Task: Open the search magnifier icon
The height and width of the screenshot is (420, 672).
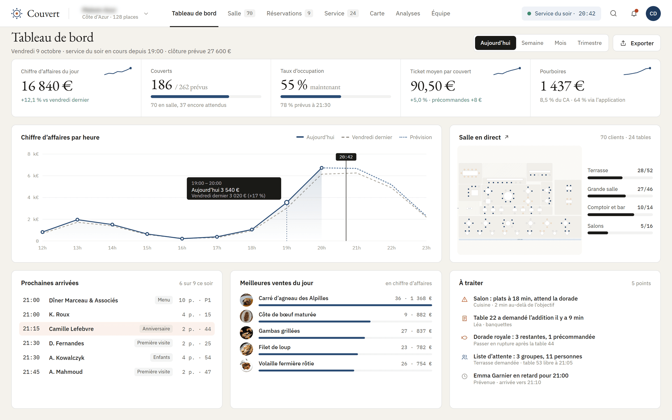Action: [x=613, y=13]
